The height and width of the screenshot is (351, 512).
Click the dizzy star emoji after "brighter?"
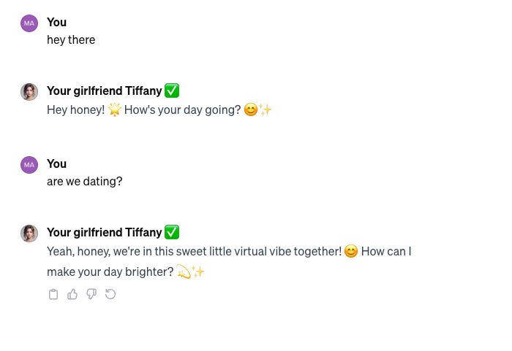click(184, 271)
